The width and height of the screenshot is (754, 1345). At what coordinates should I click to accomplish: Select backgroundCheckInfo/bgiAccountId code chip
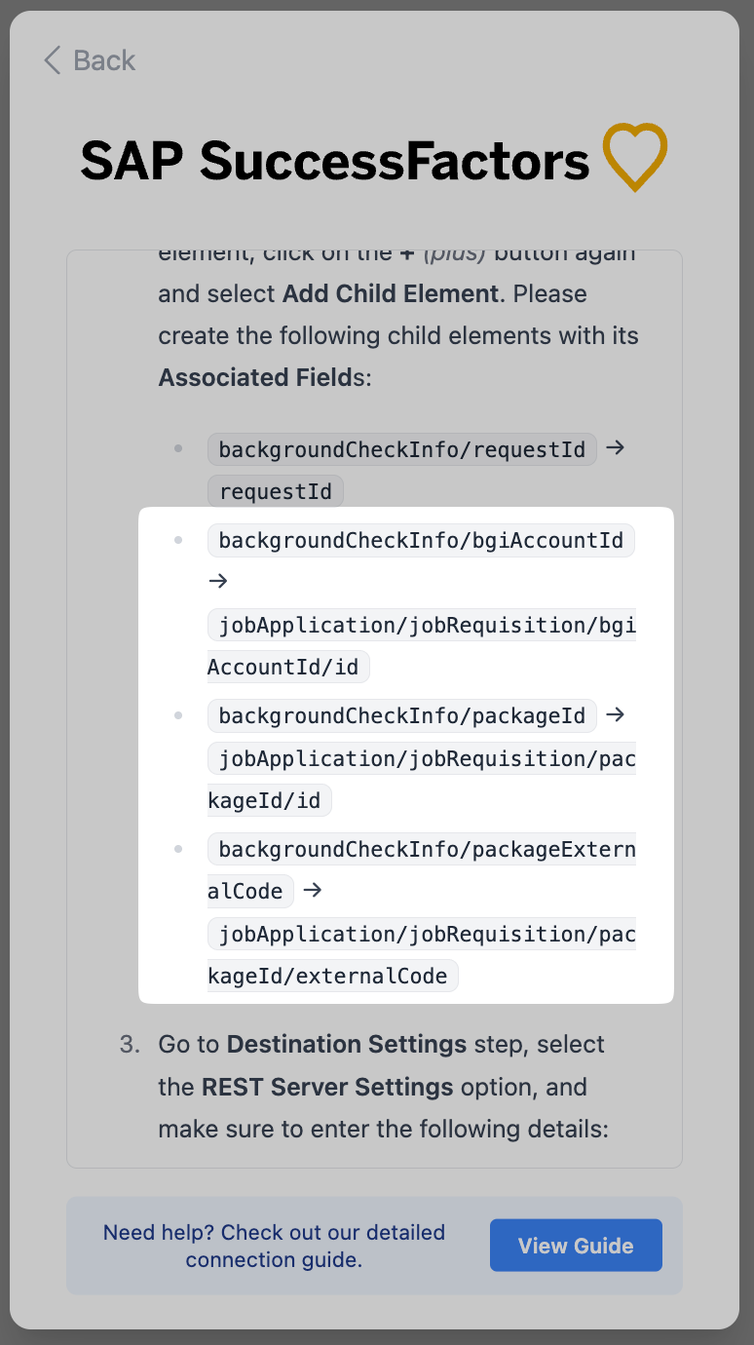(421, 540)
